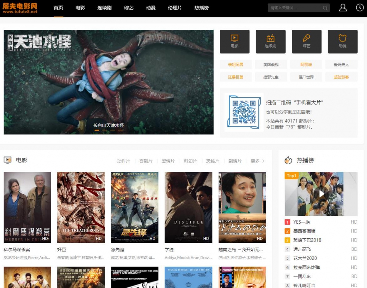Screen dimensions: 367x288
Task: Click the 急先锋 title link
Action: tap(118, 249)
